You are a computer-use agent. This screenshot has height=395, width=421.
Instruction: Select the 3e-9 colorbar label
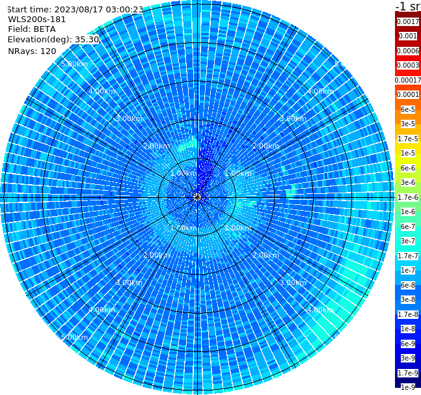[408, 358]
